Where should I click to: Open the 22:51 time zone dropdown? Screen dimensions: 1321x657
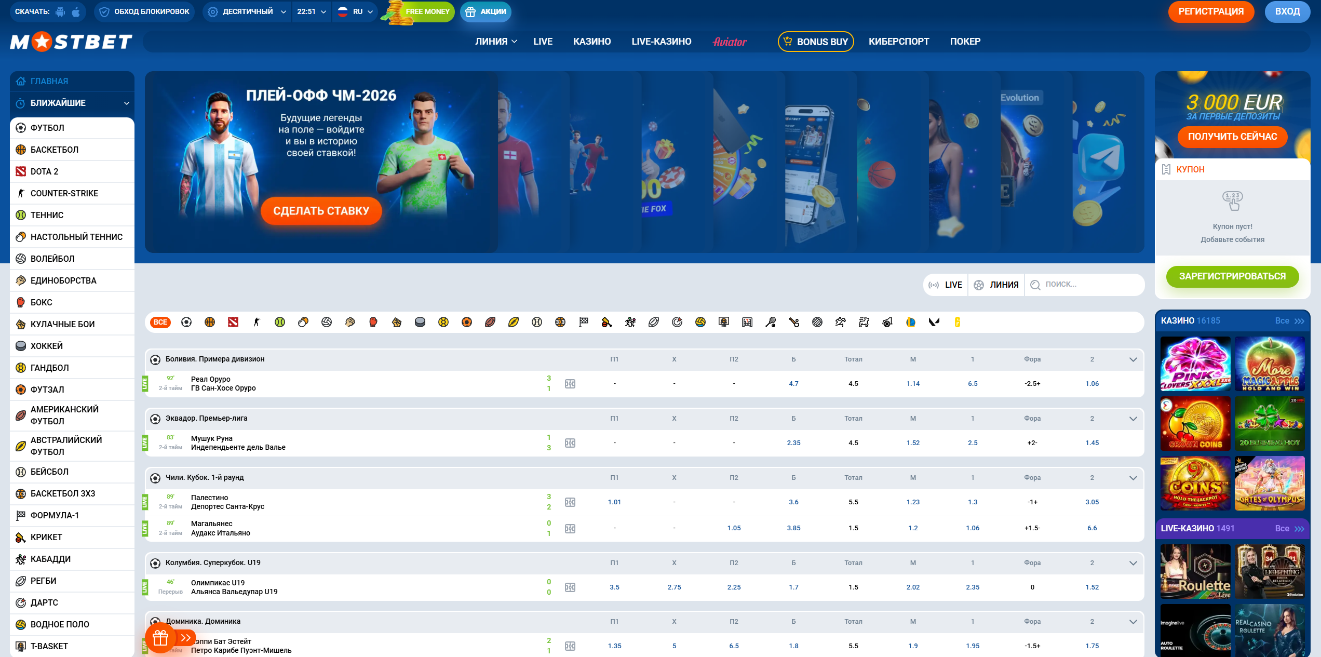click(x=312, y=11)
